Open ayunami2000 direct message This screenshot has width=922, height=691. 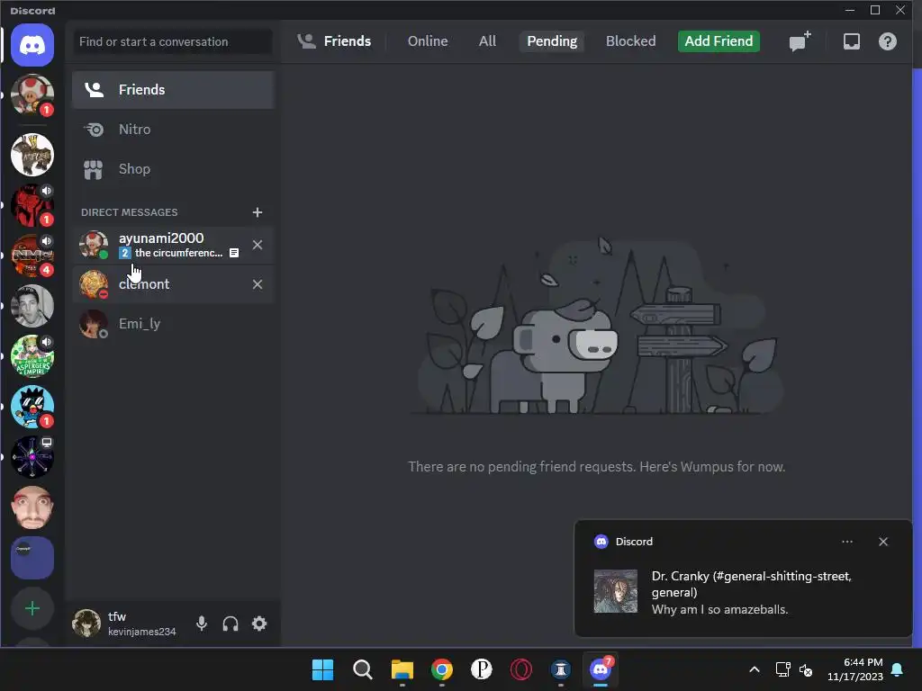tap(173, 245)
